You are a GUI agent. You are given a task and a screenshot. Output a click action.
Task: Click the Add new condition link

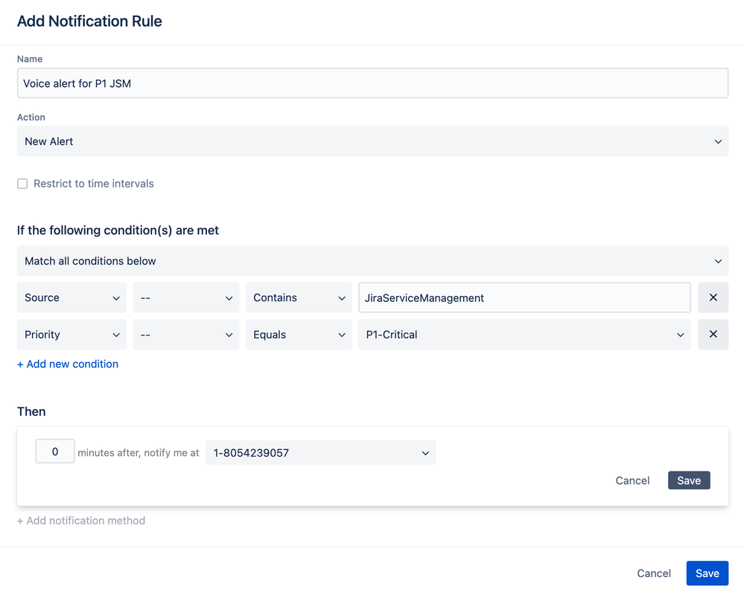[68, 364]
